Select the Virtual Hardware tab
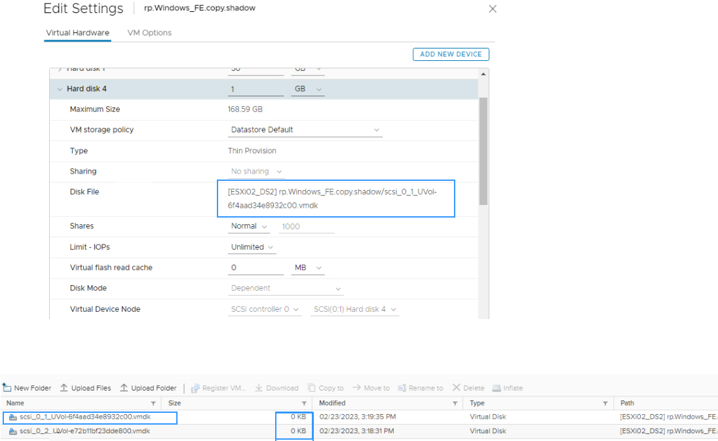This screenshot has height=441, width=718. 77,32
